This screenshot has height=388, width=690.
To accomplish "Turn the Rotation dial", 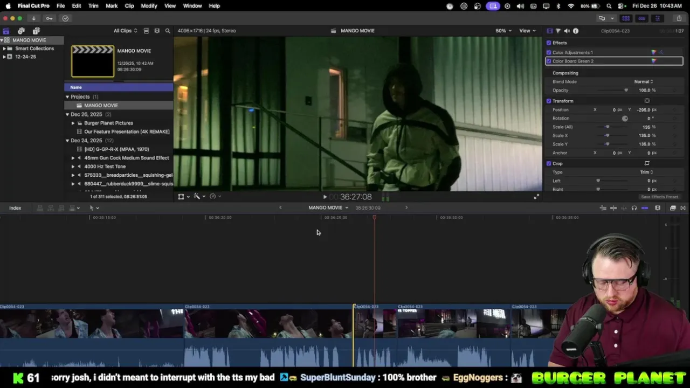I will click(x=625, y=118).
